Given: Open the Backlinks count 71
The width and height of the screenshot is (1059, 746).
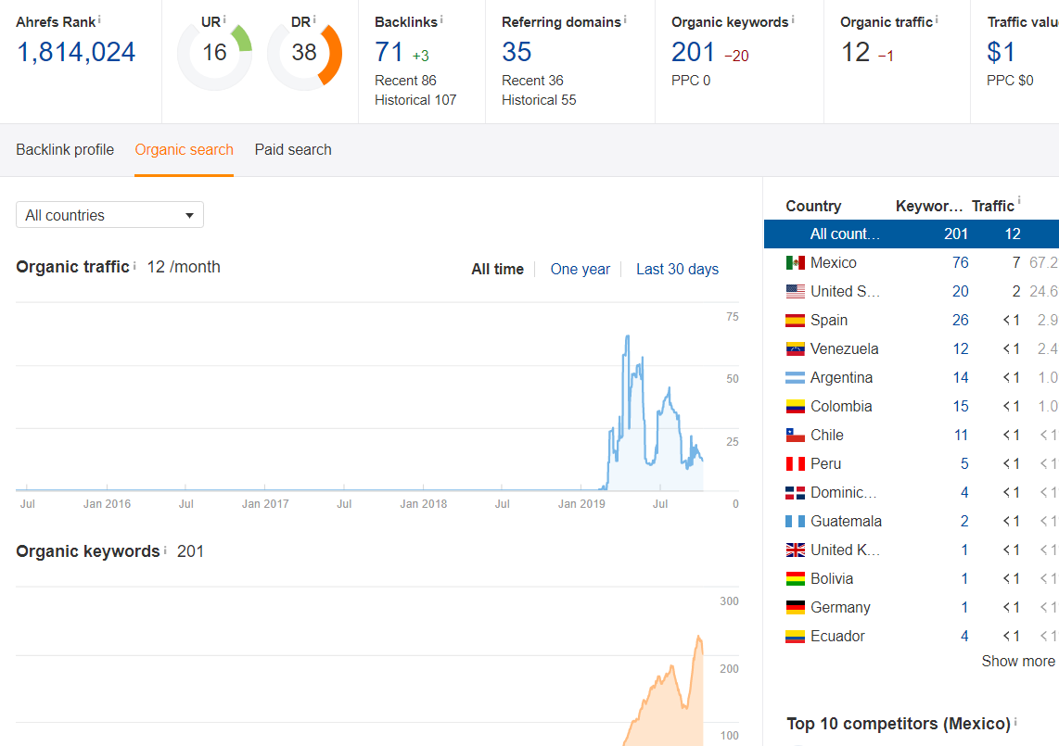Looking at the screenshot, I should (x=389, y=52).
